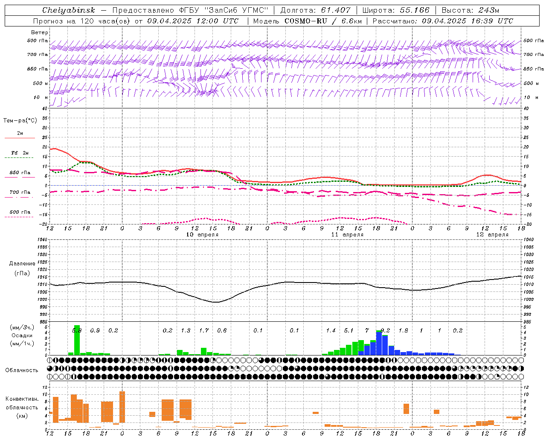Click the 1.7 precipitation total
This screenshot has width=546, height=437.
pos(204,331)
